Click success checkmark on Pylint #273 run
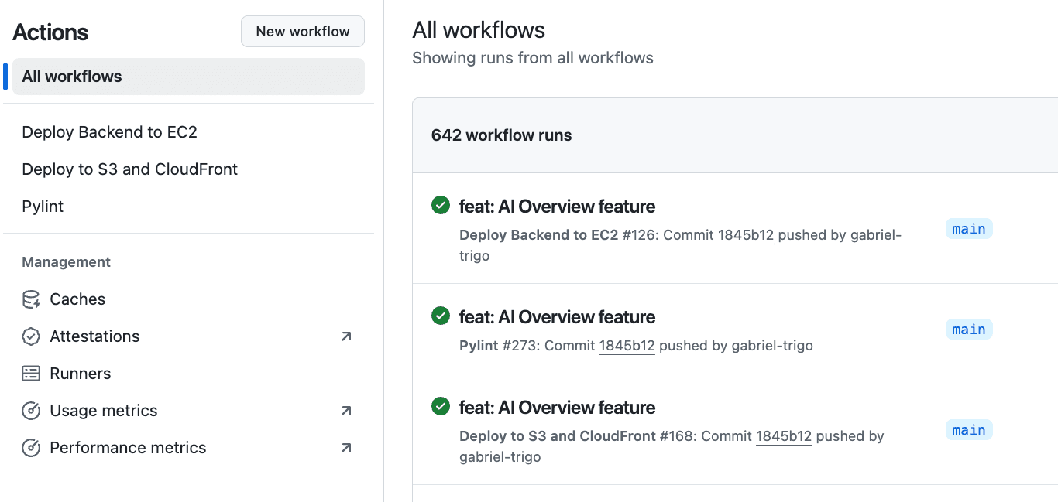1058x502 pixels. point(440,316)
